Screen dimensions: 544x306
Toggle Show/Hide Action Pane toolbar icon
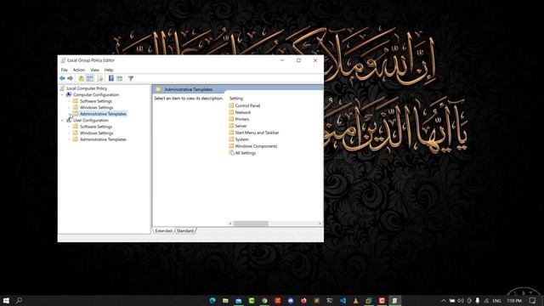click(119, 78)
